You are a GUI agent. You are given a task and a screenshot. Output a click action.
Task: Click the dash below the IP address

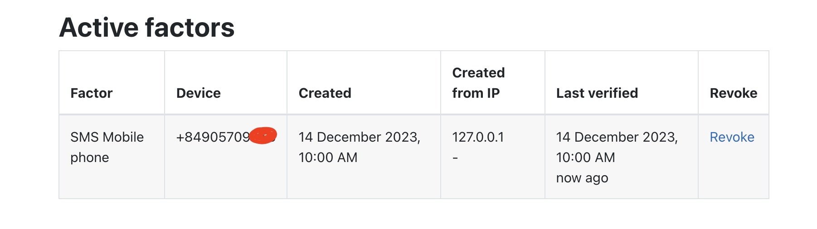(455, 158)
